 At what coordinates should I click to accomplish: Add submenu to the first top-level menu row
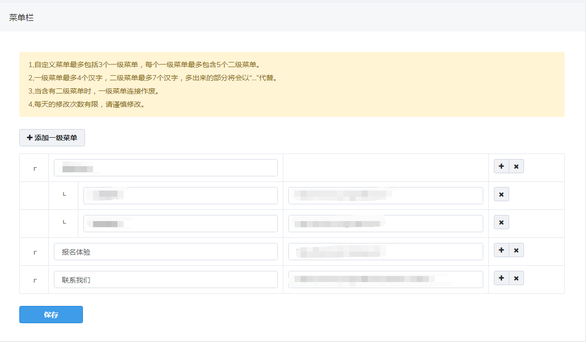pos(501,166)
